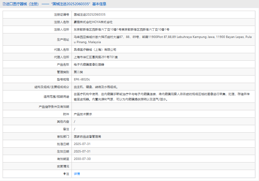Click the registrant name 豪雅株式会社HOYA株式会社

[93, 22]
